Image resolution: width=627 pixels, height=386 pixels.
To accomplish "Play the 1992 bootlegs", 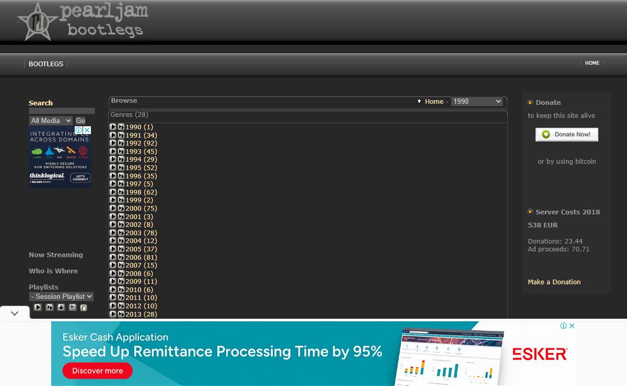I will (x=113, y=143).
